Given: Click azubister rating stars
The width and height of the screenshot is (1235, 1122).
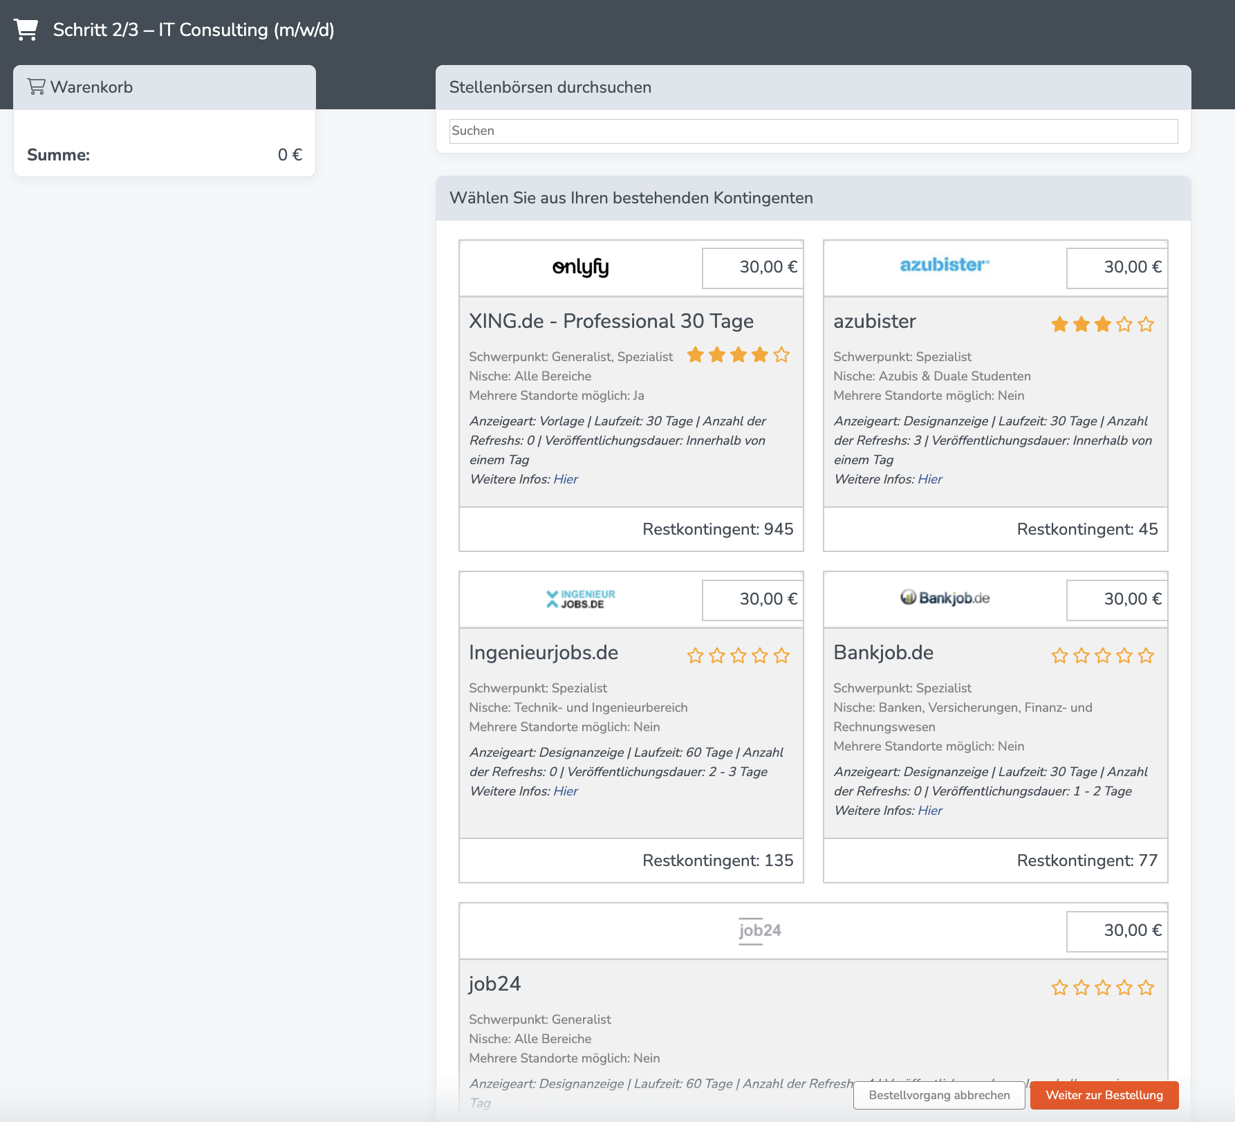Looking at the screenshot, I should [x=1103, y=324].
